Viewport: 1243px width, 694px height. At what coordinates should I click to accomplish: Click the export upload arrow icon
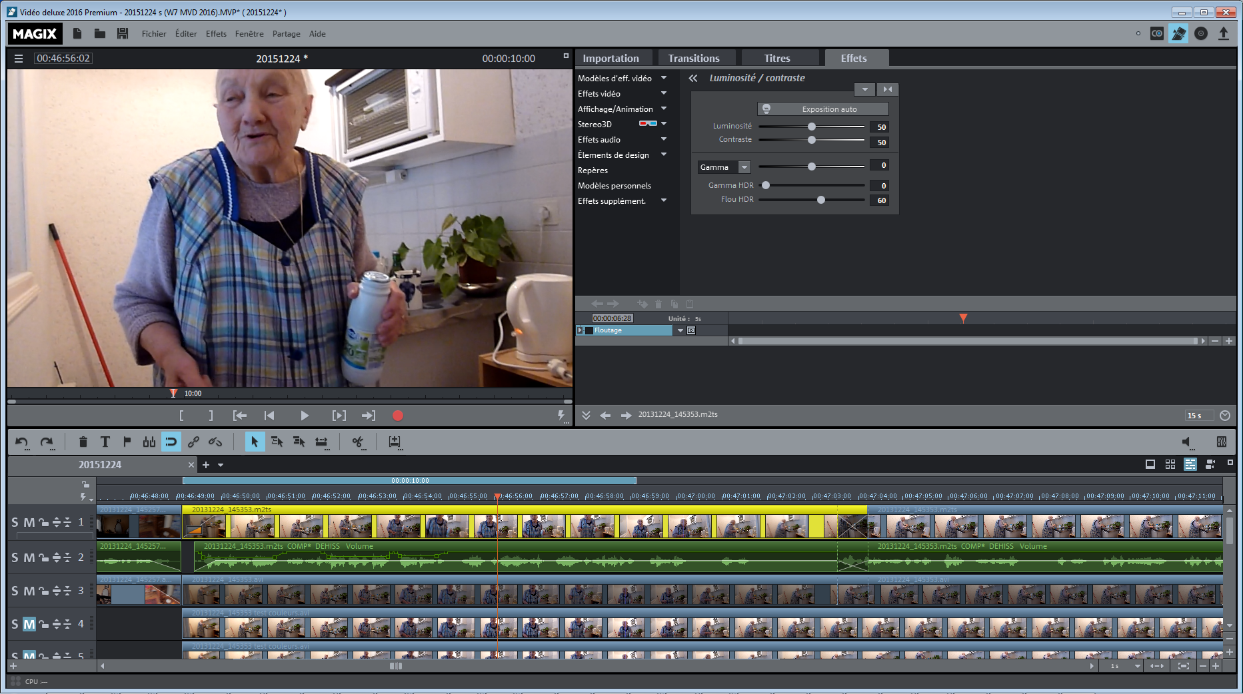(x=1224, y=33)
